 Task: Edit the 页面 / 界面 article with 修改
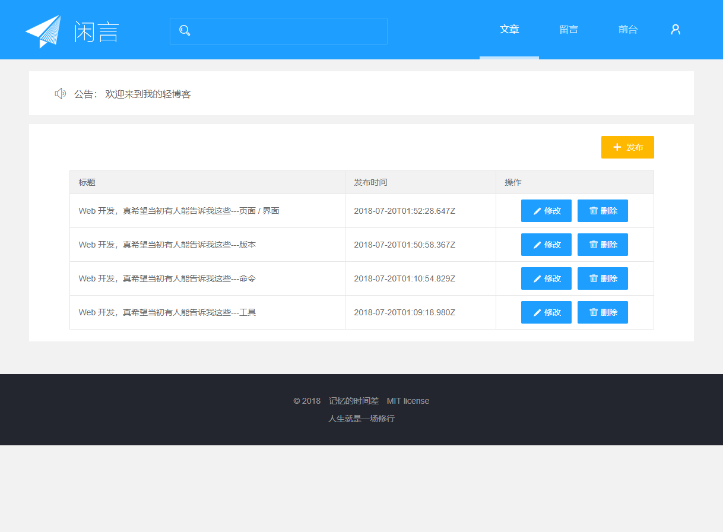[x=546, y=211]
